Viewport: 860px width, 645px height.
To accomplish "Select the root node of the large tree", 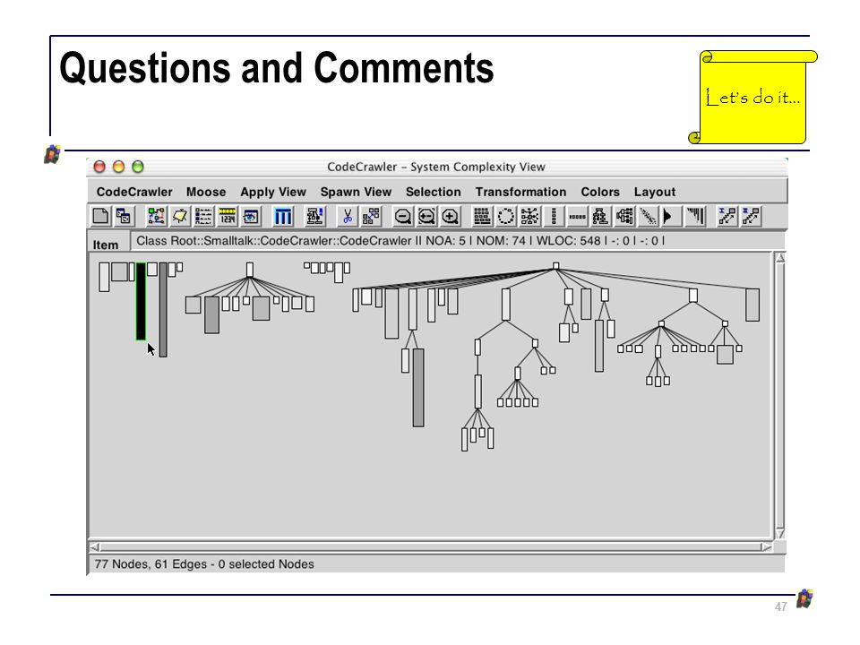I will [555, 266].
